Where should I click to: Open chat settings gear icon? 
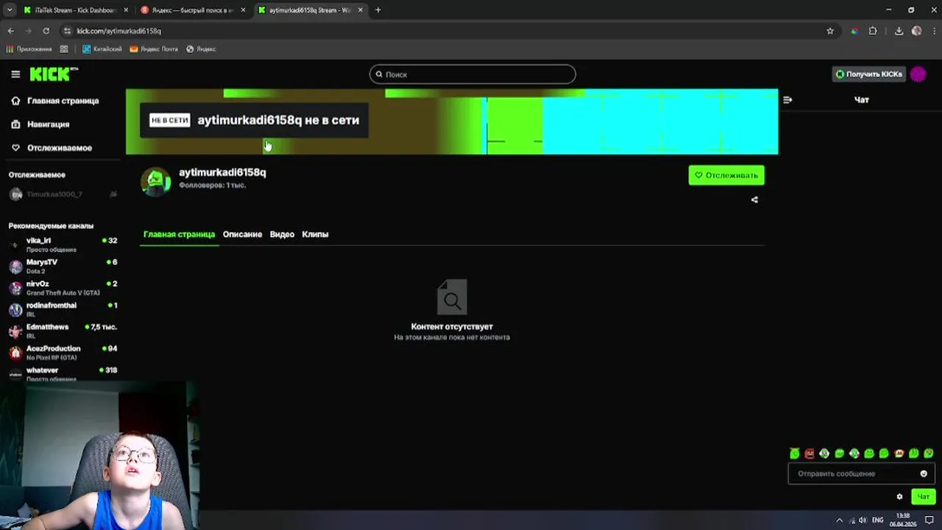899,497
